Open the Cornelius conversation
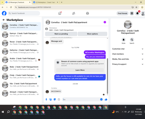Viewport: 145px width, 119px height. tap(21, 26)
